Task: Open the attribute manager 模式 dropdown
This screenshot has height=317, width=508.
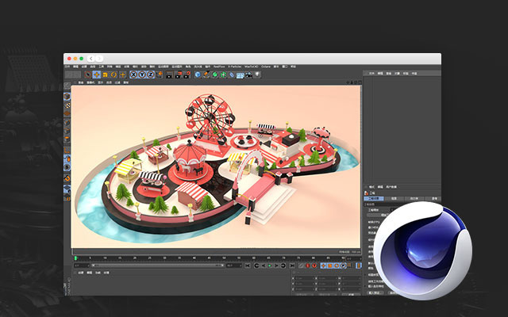Action: (370, 185)
